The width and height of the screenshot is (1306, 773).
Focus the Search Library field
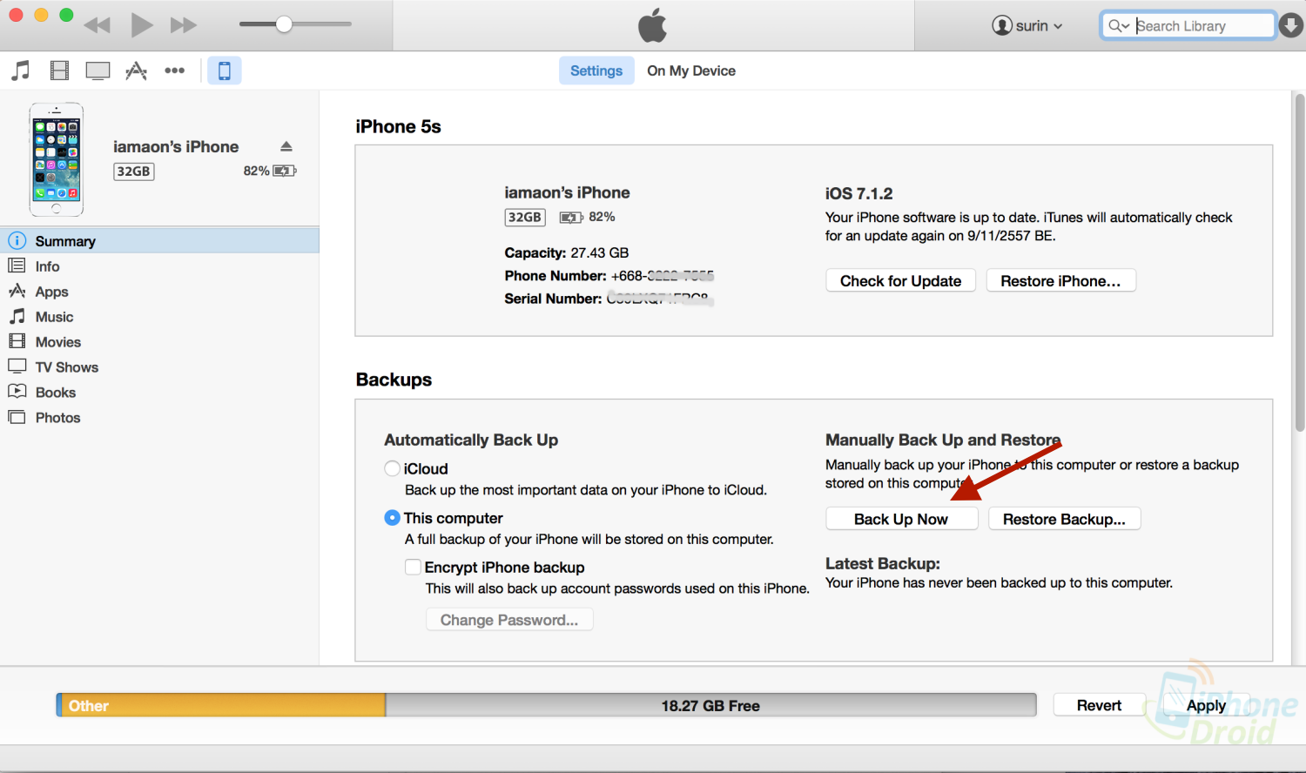[1188, 26]
